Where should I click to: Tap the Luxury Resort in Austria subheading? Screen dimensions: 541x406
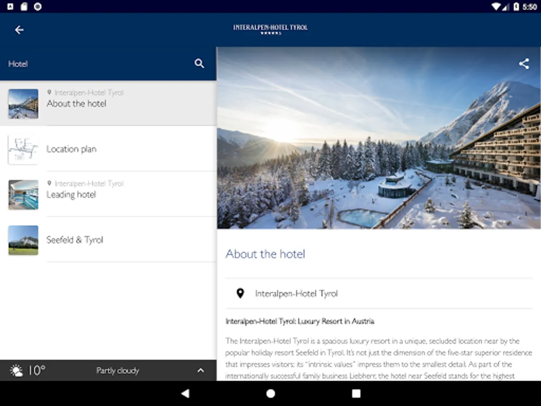(300, 322)
